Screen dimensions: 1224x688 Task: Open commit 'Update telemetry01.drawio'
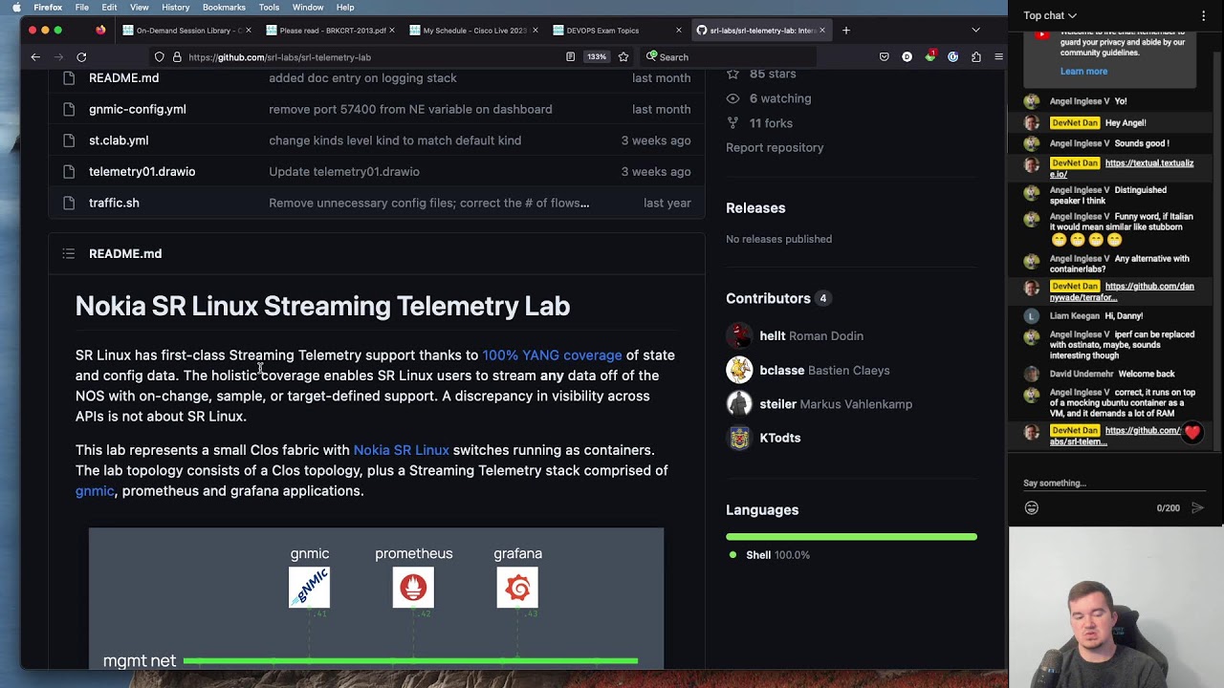pos(344,172)
